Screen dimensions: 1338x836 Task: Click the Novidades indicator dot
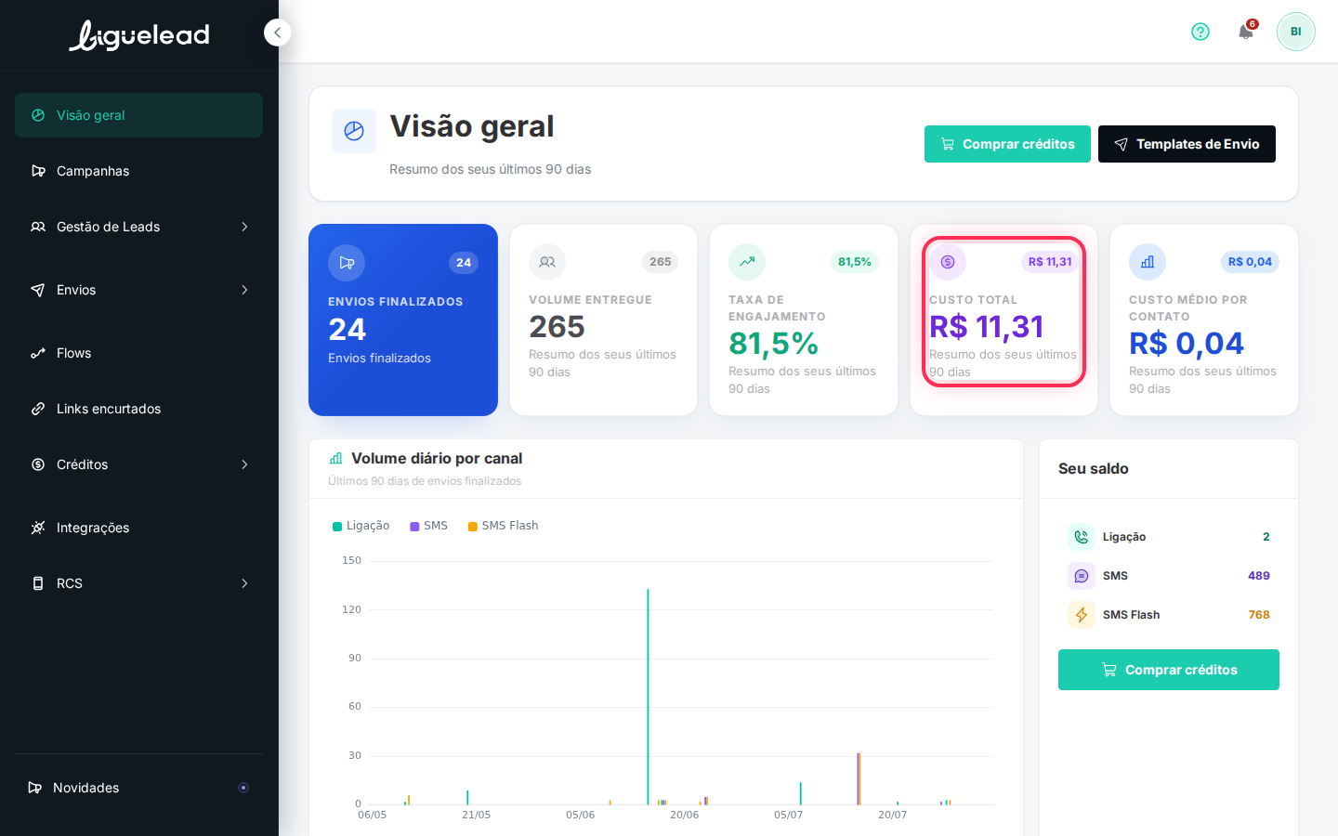click(243, 788)
